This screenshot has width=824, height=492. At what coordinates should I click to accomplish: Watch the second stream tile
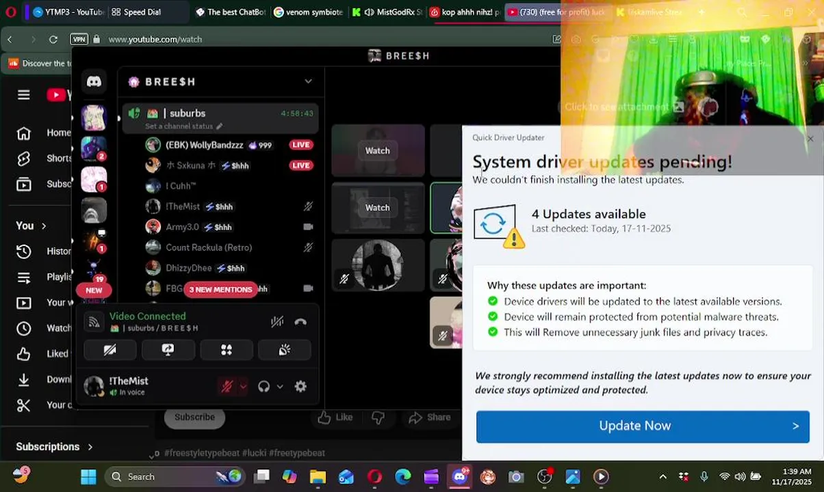point(377,208)
